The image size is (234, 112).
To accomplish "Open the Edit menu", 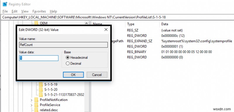I will 14,11.
